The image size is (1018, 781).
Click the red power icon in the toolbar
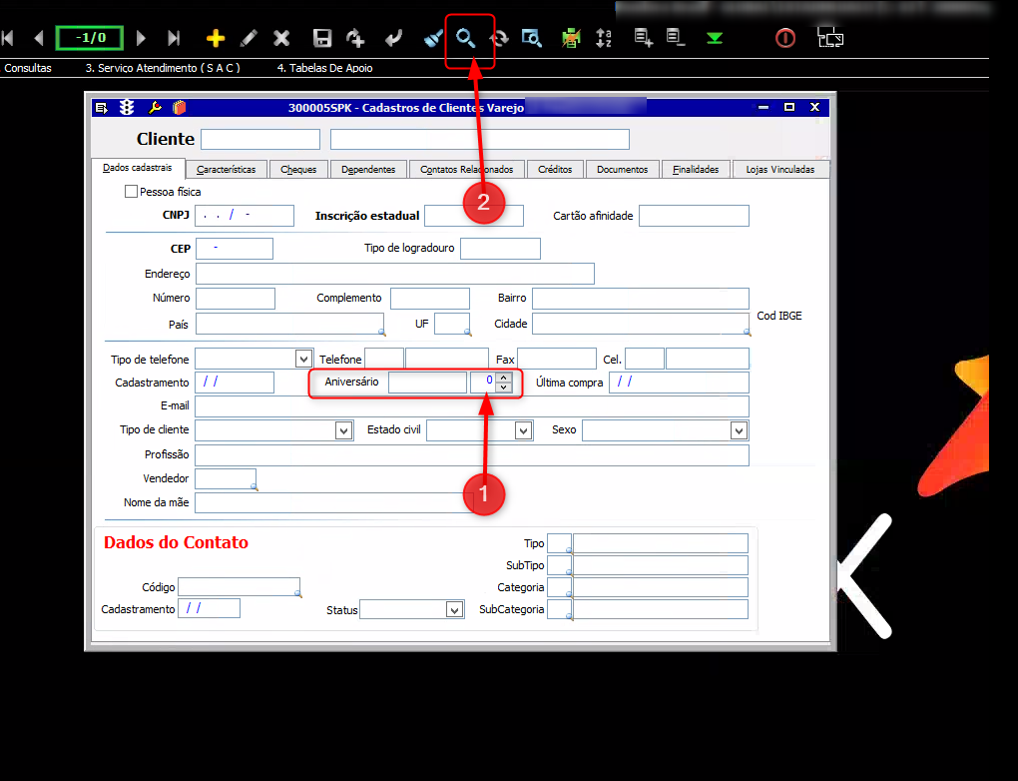[x=784, y=38]
